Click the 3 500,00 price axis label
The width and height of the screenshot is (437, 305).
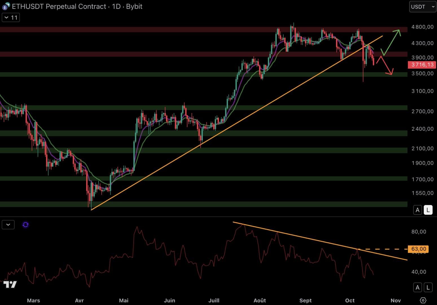pyautogui.click(x=422, y=73)
